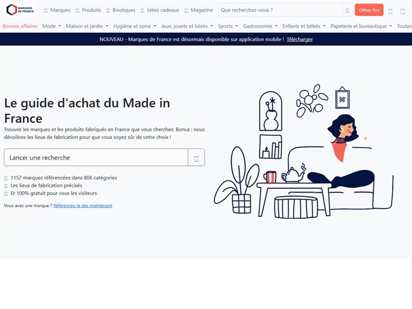Click check icon next to 1157 marques référencées

[6, 178]
